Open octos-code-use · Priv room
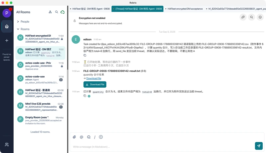266x153 pixels. (x=40, y=66)
